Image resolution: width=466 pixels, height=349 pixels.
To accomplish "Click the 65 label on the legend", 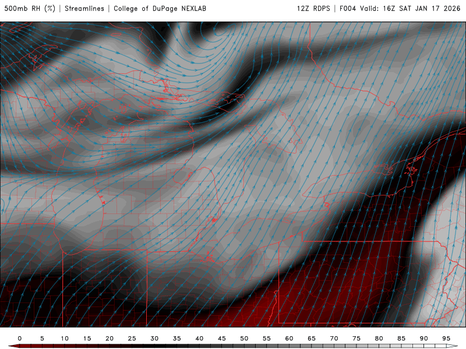I will pos(312,339).
